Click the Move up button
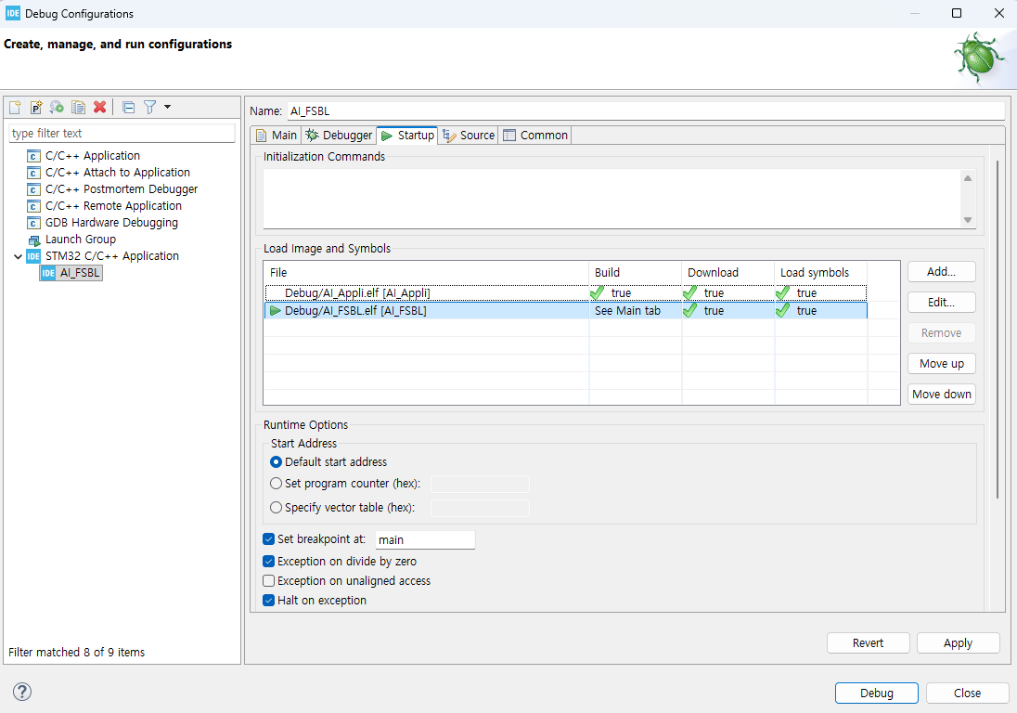 941,364
